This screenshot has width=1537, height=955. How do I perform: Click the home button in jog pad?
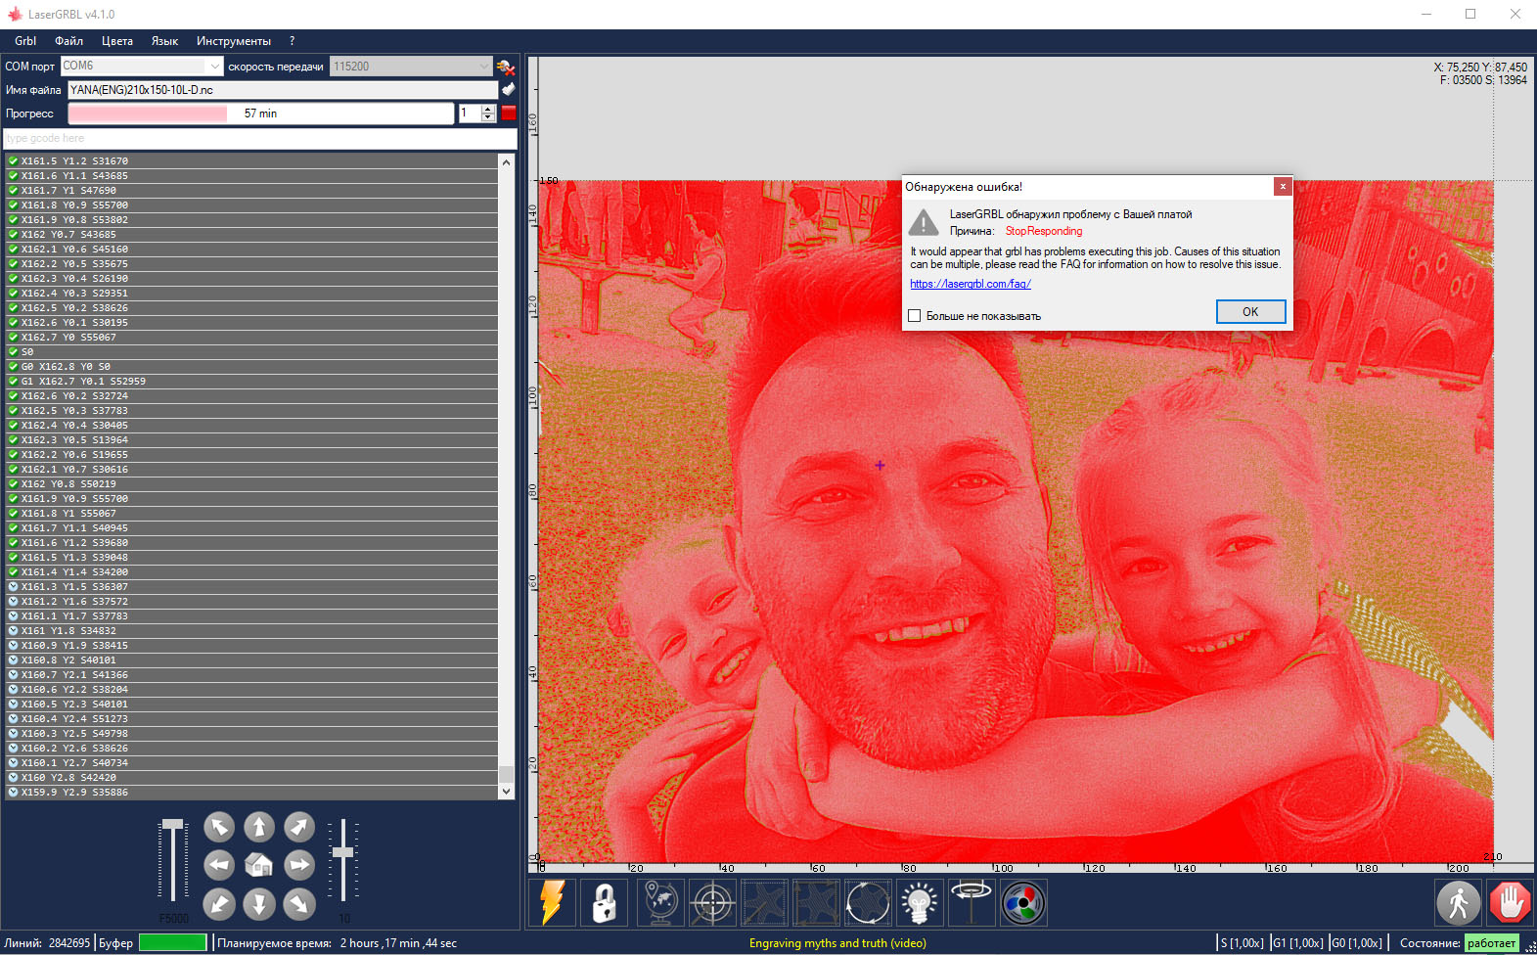[258, 865]
